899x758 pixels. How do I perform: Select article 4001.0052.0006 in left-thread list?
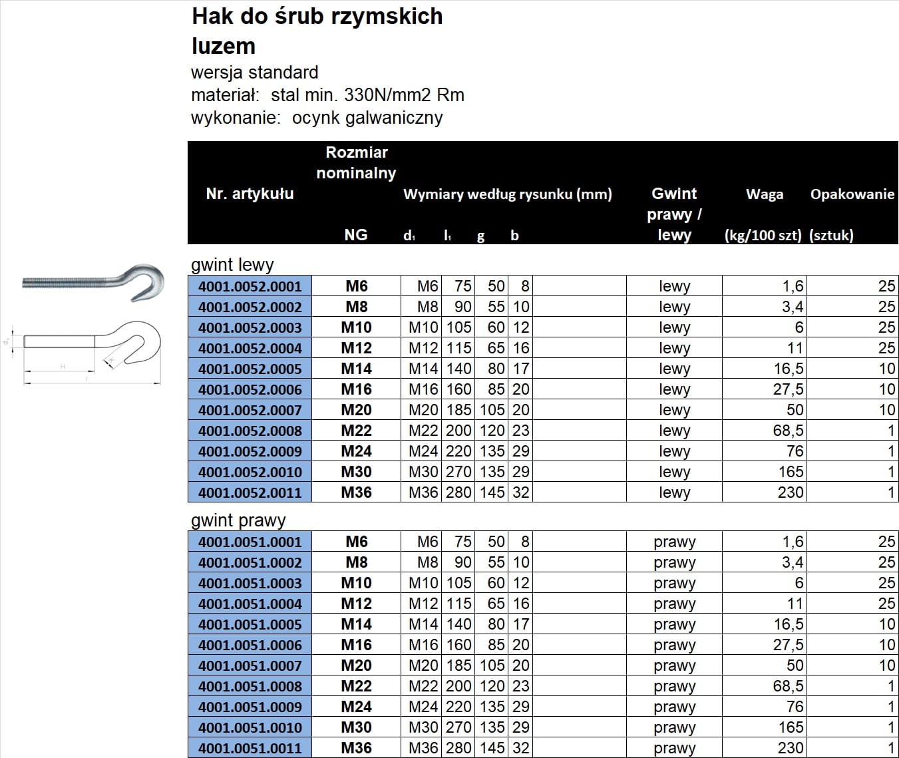click(250, 389)
